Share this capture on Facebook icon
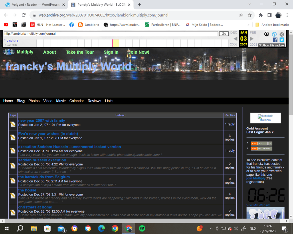 coord(275,40)
